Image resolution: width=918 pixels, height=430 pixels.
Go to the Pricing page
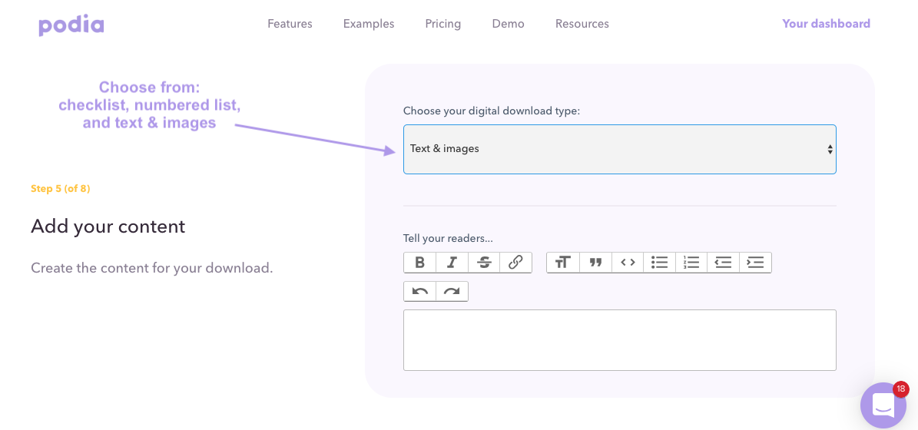point(443,24)
